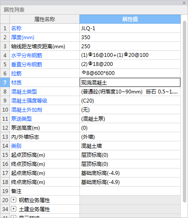
Task: Click the 垂直分布钢筋 property link
Action: (27, 65)
